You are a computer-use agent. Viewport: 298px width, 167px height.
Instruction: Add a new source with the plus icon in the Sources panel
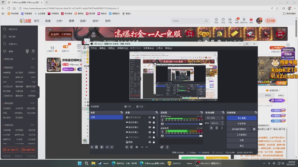pos(127,147)
